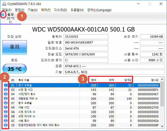
Task: Click status orb for row 0A 스핀 재시도 수
Action: pyautogui.click(x=6, y=112)
